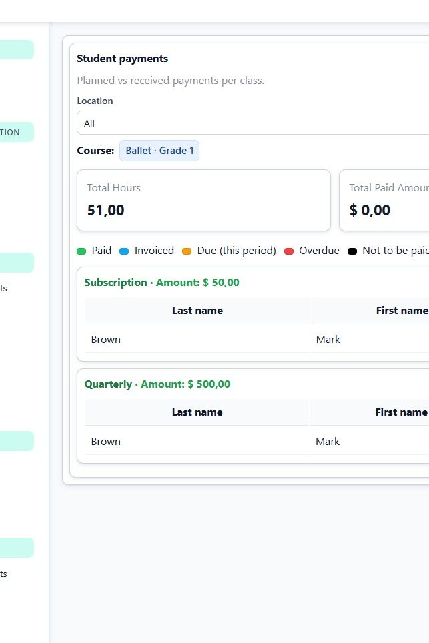429x643 pixels.
Task: Click the Ballet · Grade 1 course chip
Action: click(x=159, y=151)
